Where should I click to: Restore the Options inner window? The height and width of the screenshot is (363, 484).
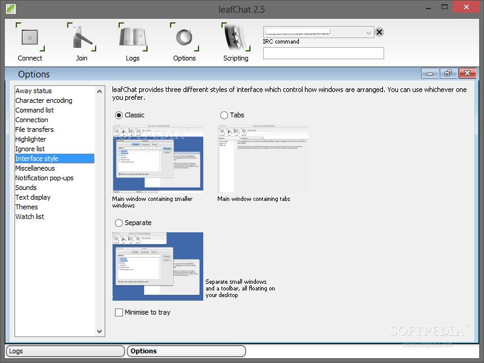pyautogui.click(x=448, y=73)
